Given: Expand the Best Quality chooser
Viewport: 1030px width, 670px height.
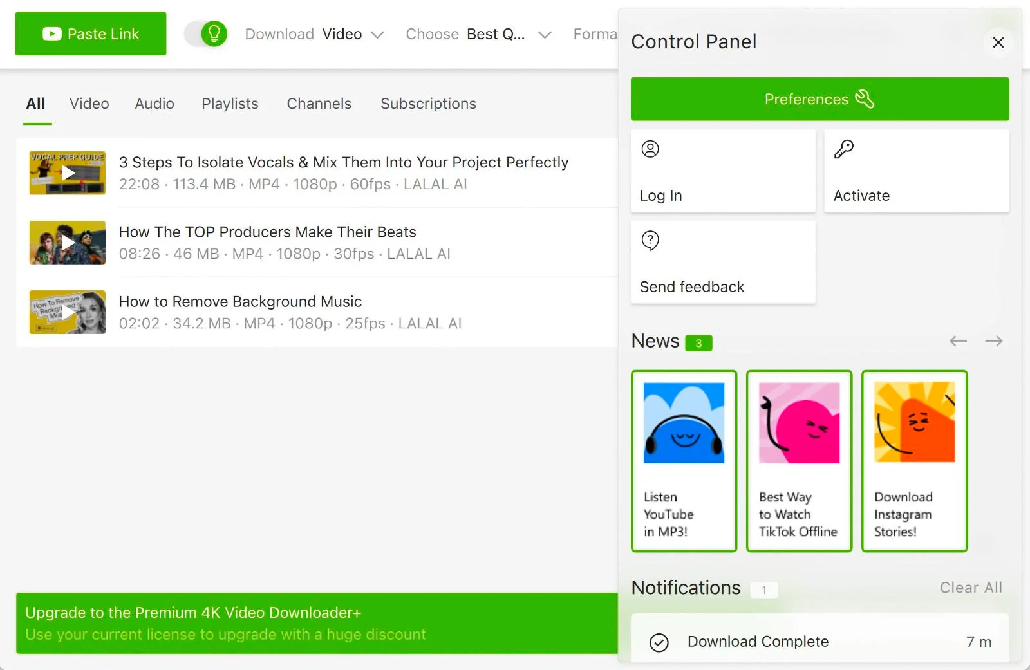Looking at the screenshot, I should click(x=509, y=34).
